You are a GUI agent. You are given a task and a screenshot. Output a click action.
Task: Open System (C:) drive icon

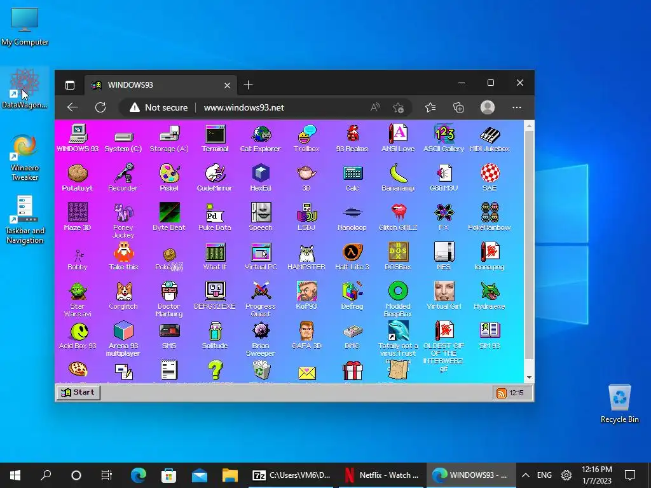(x=123, y=142)
